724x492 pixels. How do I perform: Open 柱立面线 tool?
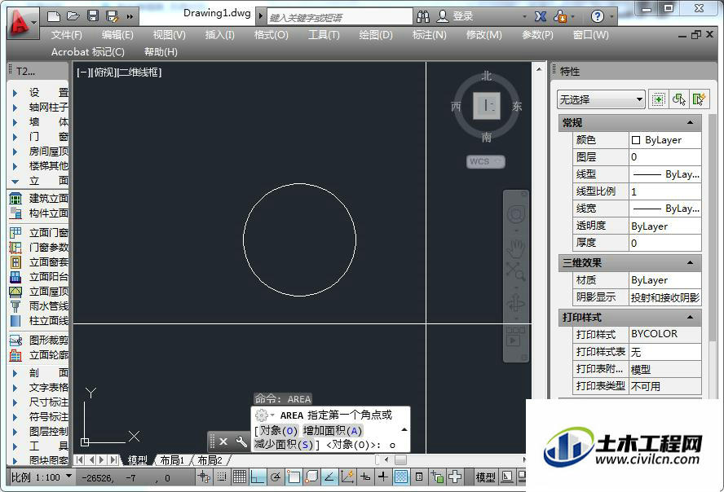point(39,320)
